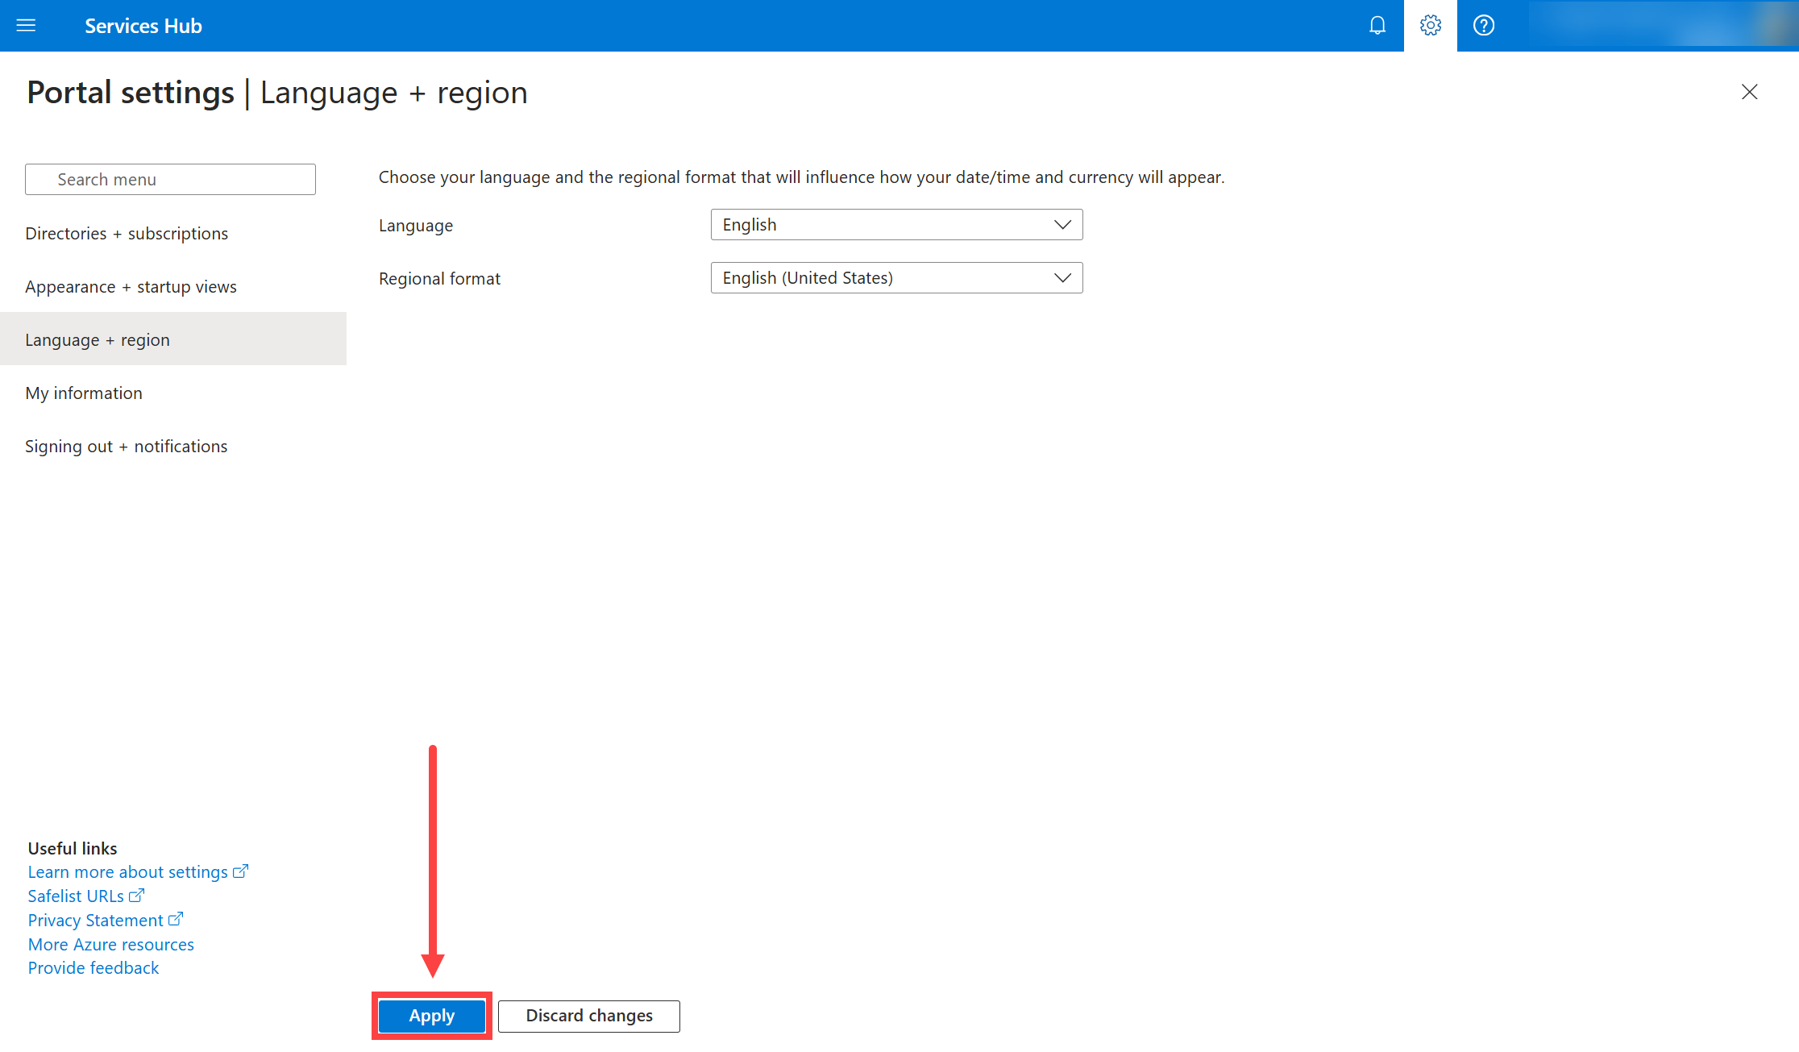Close the Portal settings pane
Image resolution: width=1799 pixels, height=1052 pixels.
point(1749,92)
